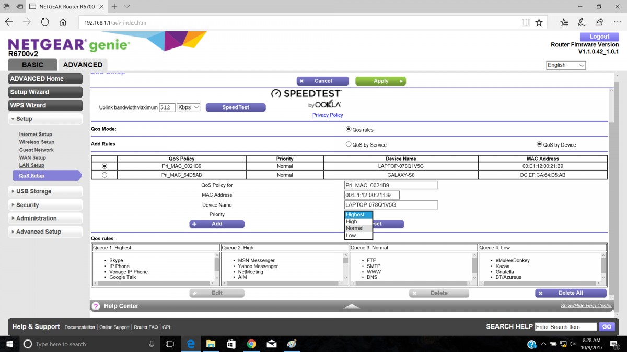Select the QoS by Service radio button
Screen dimensions: 627x352
click(349, 144)
